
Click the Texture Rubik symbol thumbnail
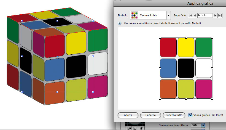(134, 15)
